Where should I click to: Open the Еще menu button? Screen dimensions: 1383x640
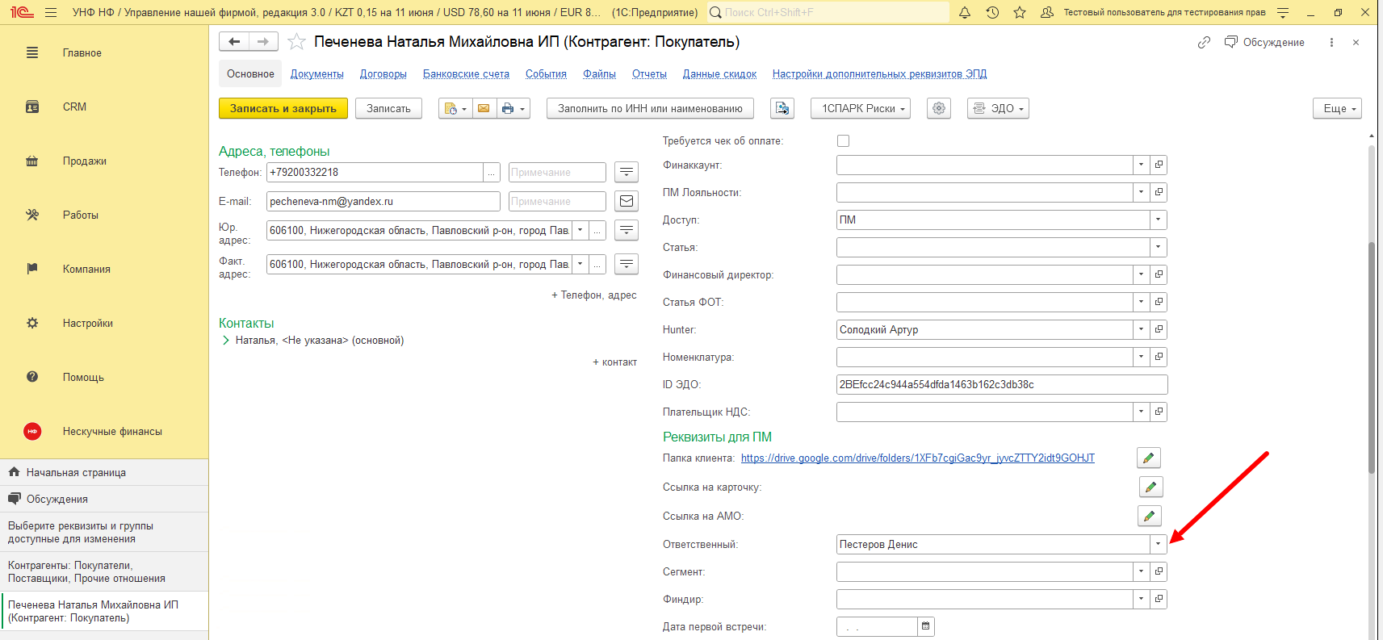1338,108
